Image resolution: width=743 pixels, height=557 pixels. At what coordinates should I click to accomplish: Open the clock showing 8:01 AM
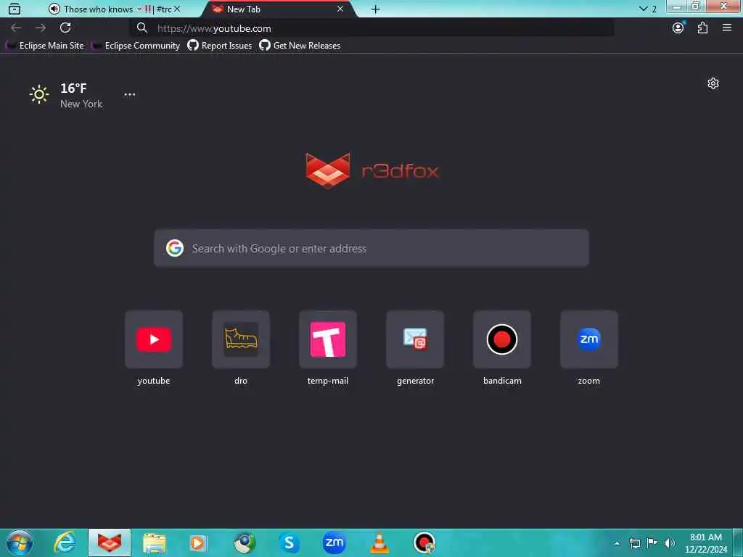pos(706,542)
